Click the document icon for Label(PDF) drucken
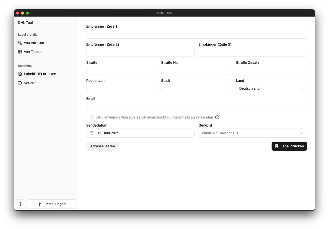The image size is (329, 229). [20, 74]
